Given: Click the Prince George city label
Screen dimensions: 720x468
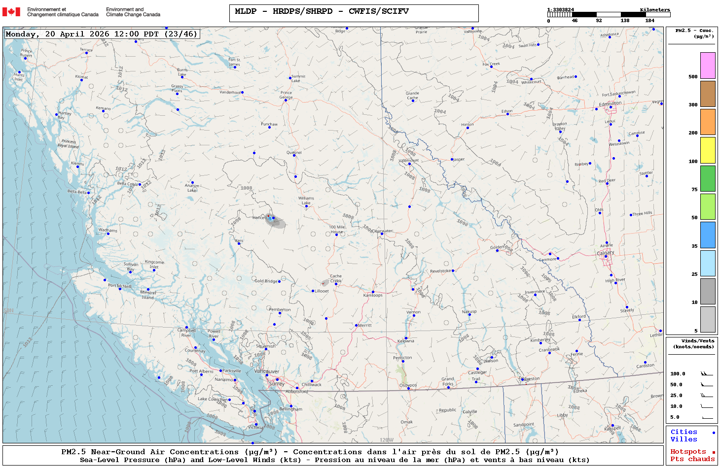Looking at the screenshot, I should tap(286, 95).
